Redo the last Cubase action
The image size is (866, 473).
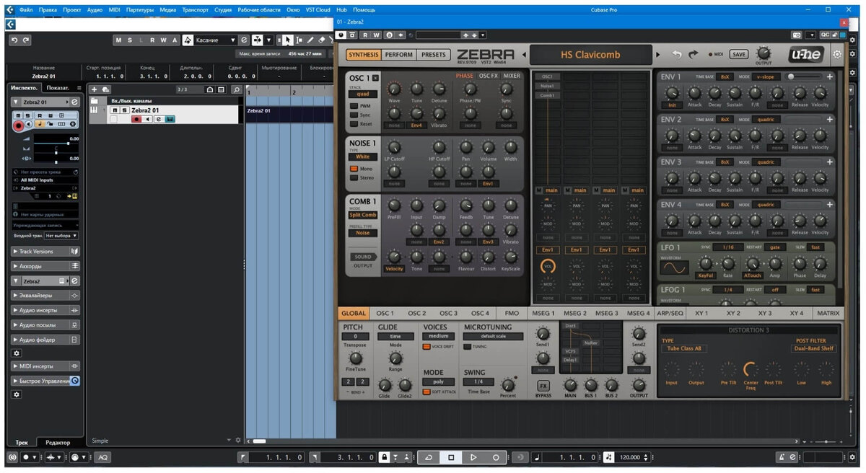point(26,40)
